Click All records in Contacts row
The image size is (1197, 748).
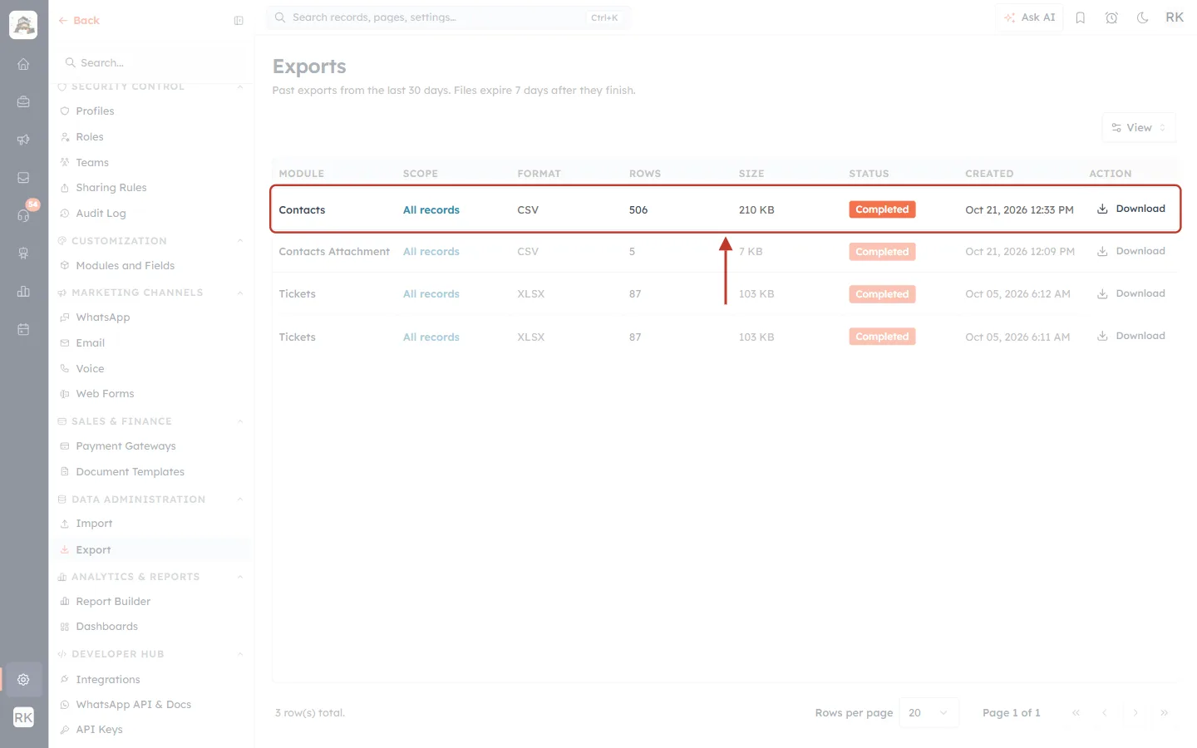coord(431,210)
